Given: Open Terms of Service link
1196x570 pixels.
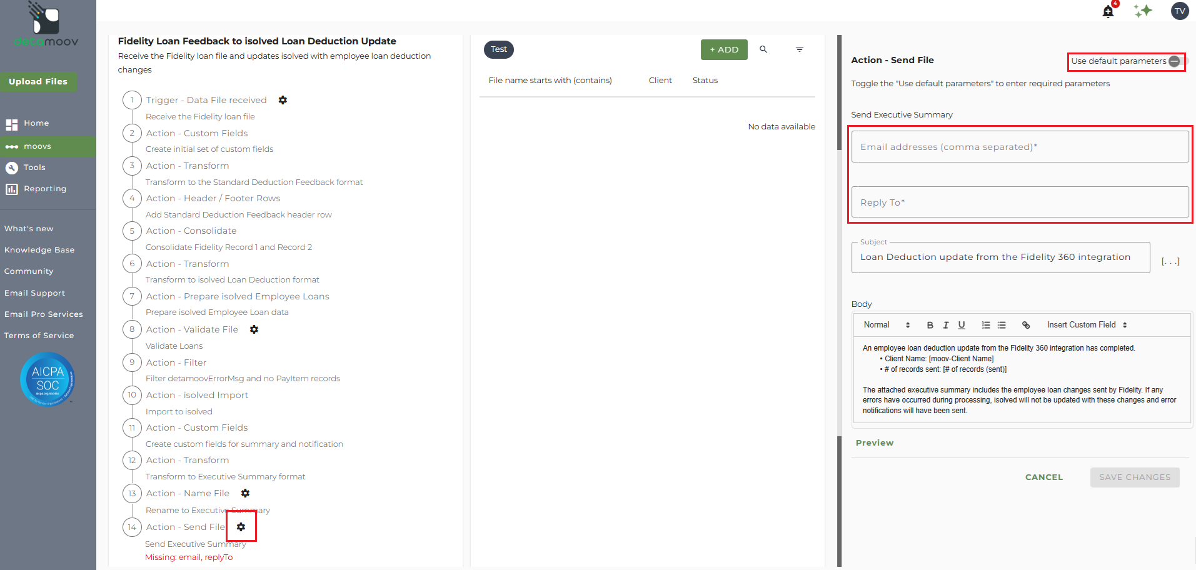Looking at the screenshot, I should [x=39, y=336].
